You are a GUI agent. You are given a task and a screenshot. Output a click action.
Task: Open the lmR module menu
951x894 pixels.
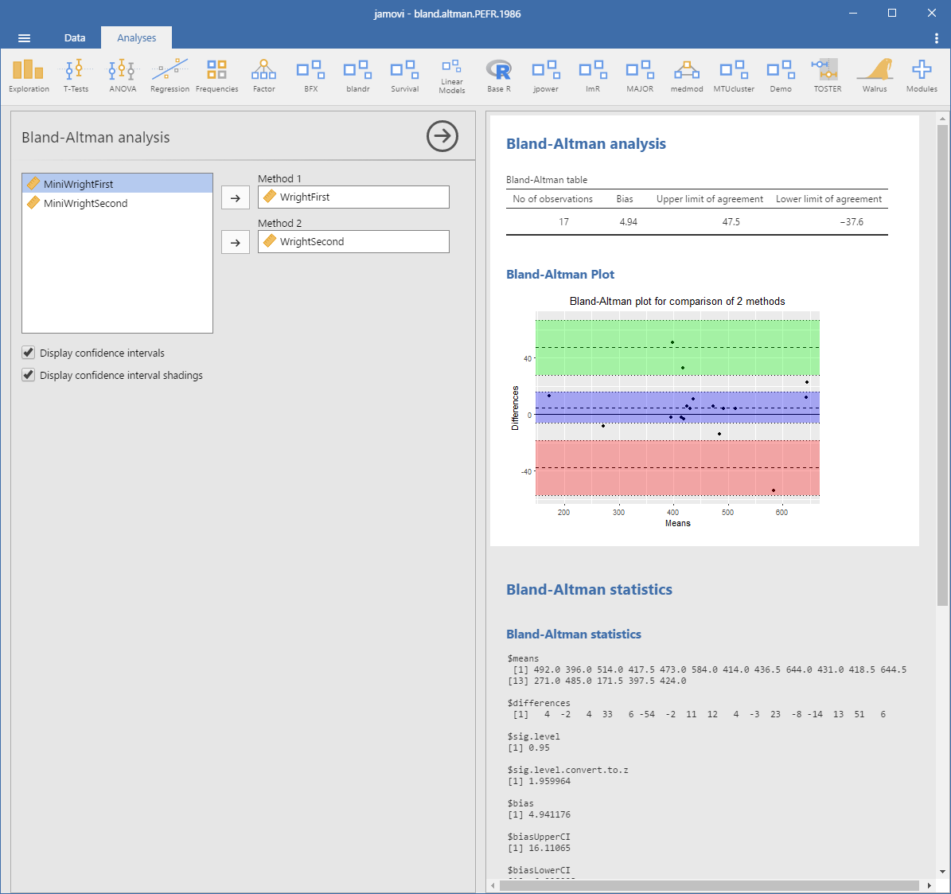[593, 76]
